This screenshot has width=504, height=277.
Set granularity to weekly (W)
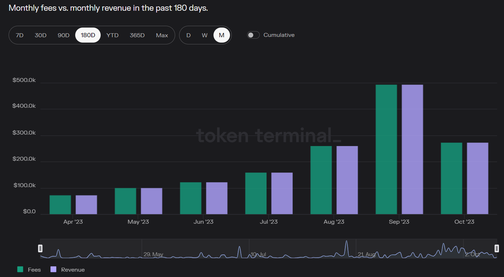(x=205, y=35)
